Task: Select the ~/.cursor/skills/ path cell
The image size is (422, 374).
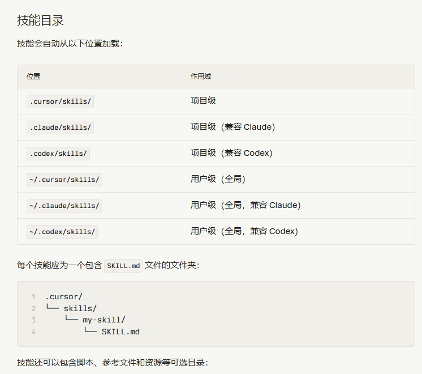Action: pos(64,180)
